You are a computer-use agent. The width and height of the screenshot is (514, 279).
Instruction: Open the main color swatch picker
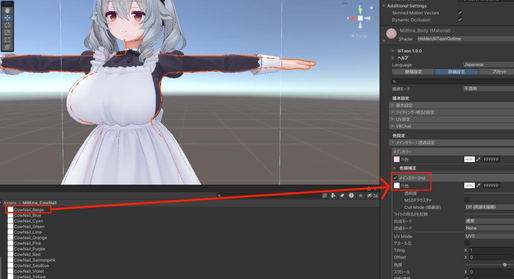397,159
